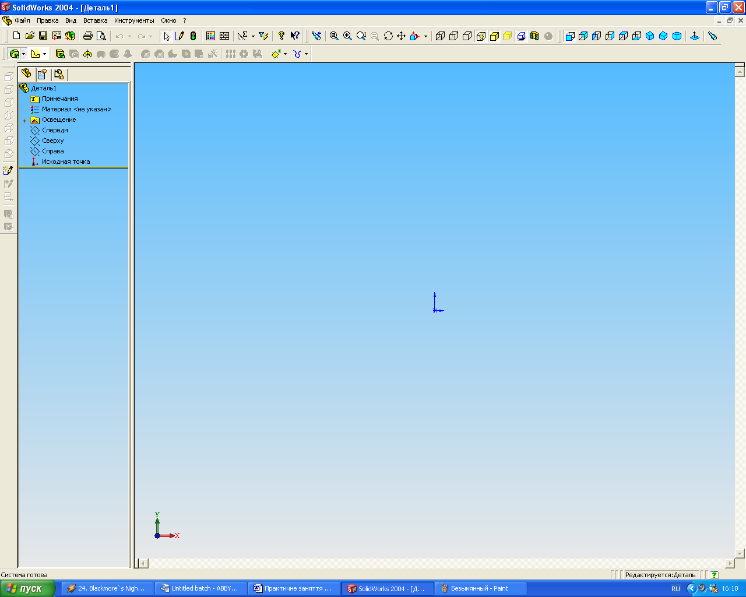
Task: Open Curves dropdown arrow
Action: [306, 54]
